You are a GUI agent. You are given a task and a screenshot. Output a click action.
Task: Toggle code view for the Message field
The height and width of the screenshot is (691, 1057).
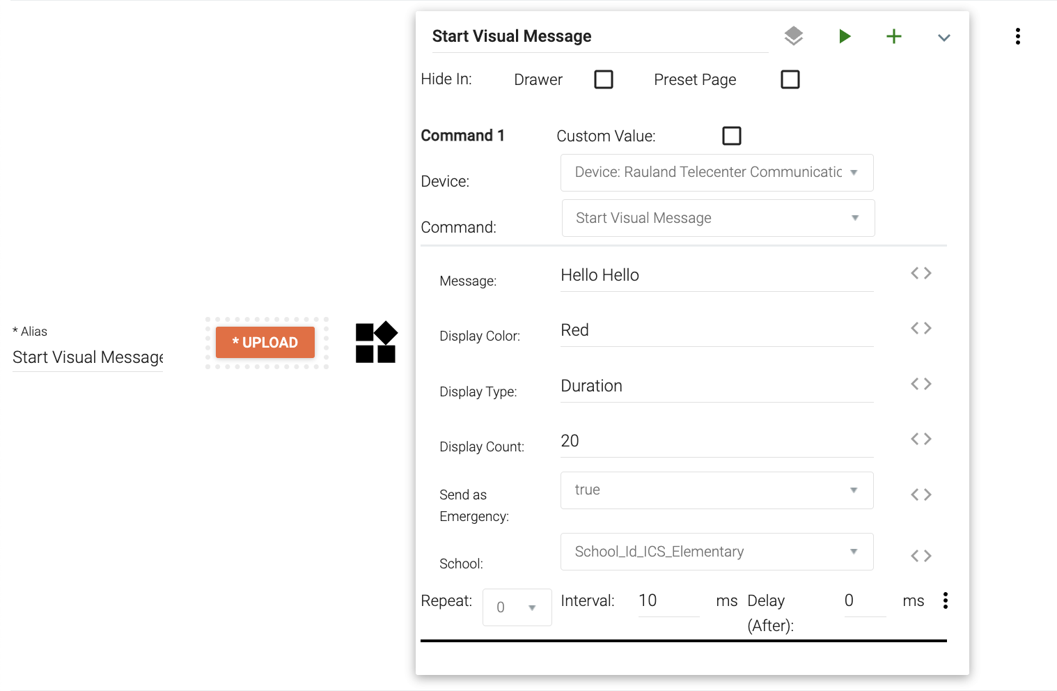click(x=921, y=273)
